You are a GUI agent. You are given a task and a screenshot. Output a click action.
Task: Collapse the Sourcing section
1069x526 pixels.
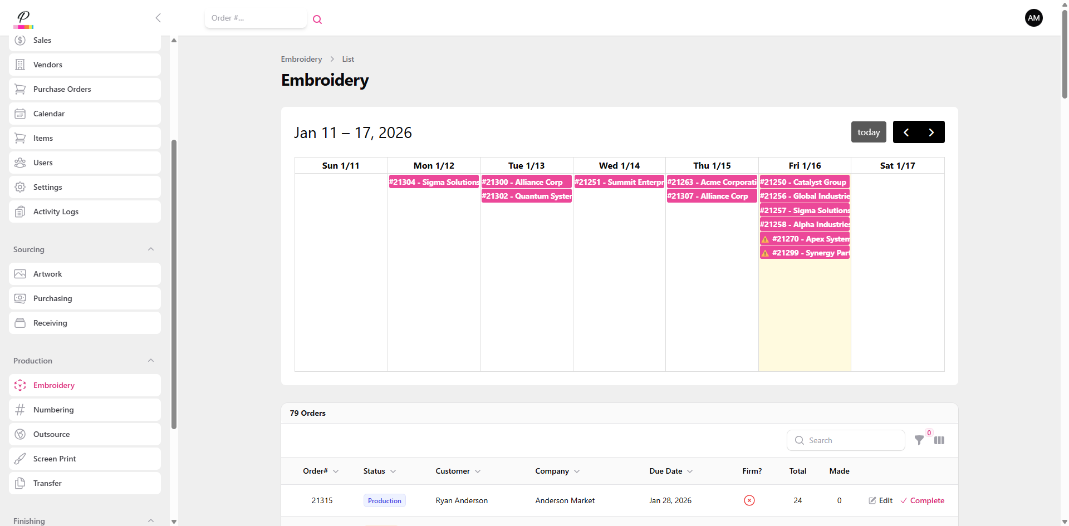coord(151,249)
